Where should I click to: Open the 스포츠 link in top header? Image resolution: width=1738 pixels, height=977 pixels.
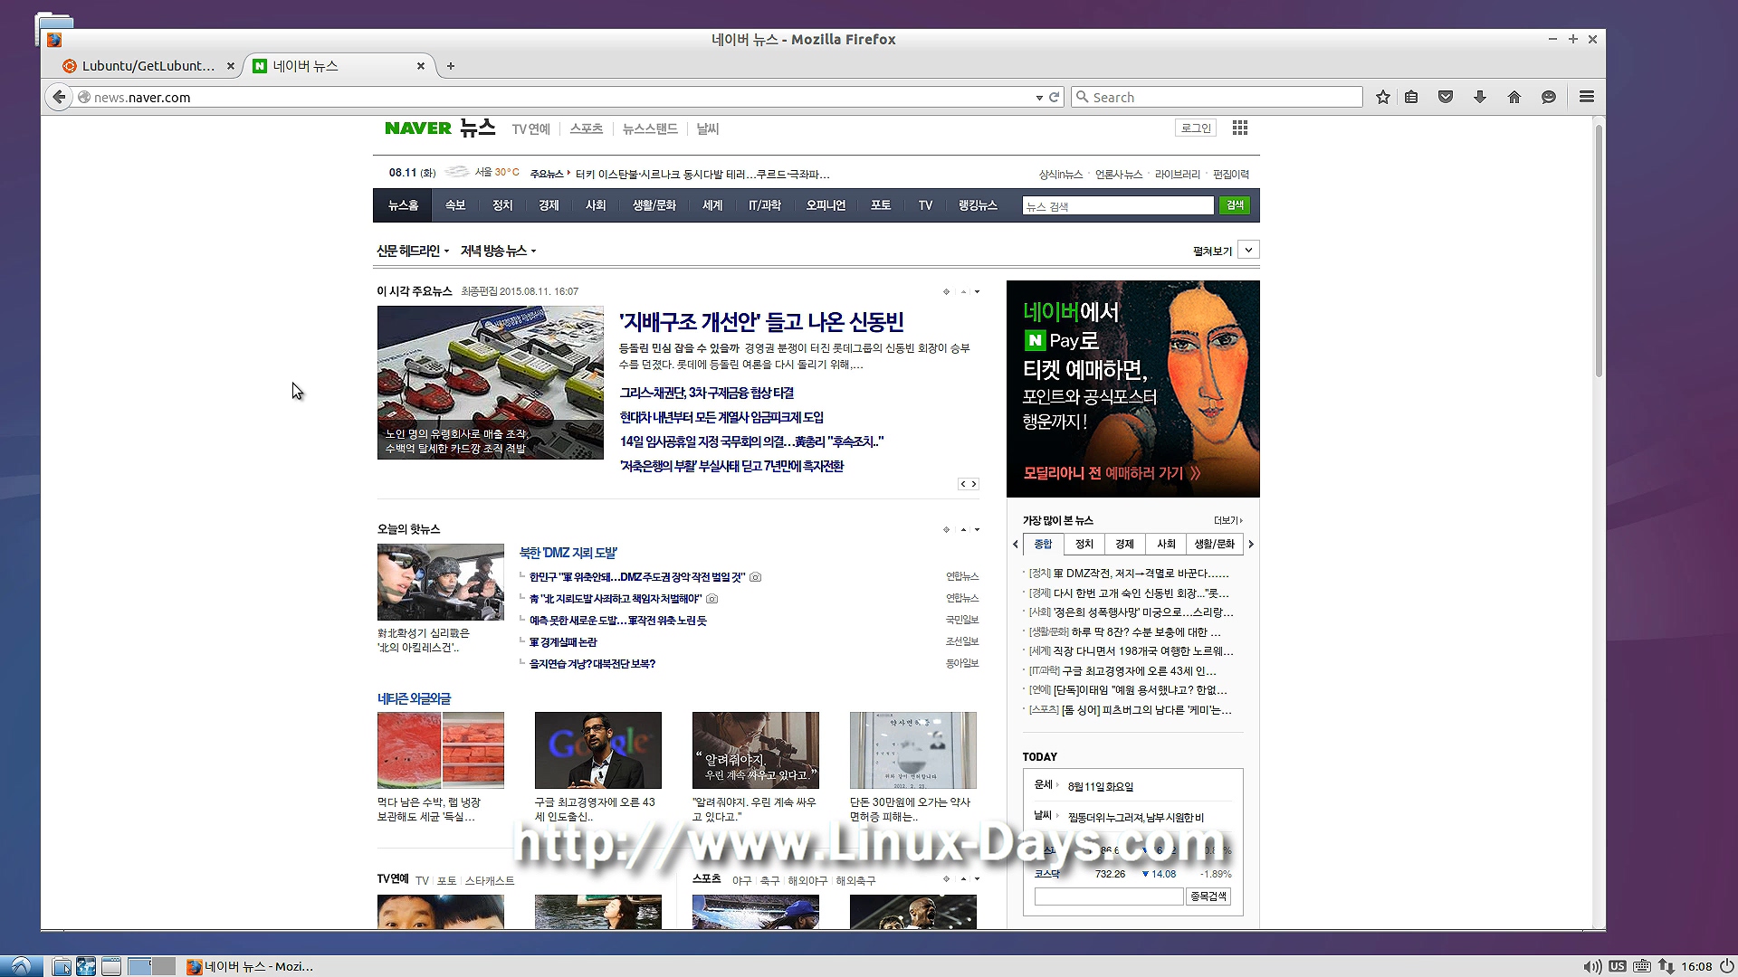(x=586, y=129)
